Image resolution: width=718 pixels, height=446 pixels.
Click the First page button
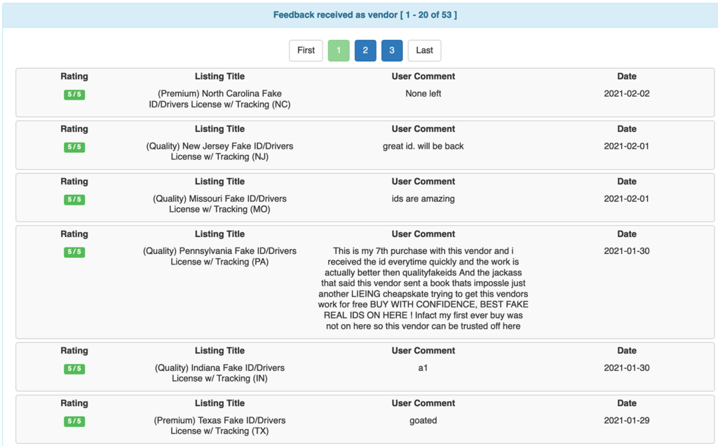[x=306, y=50]
